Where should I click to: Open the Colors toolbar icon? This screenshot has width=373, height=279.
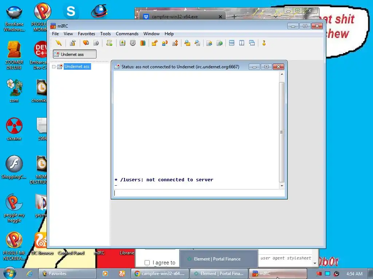click(143, 43)
